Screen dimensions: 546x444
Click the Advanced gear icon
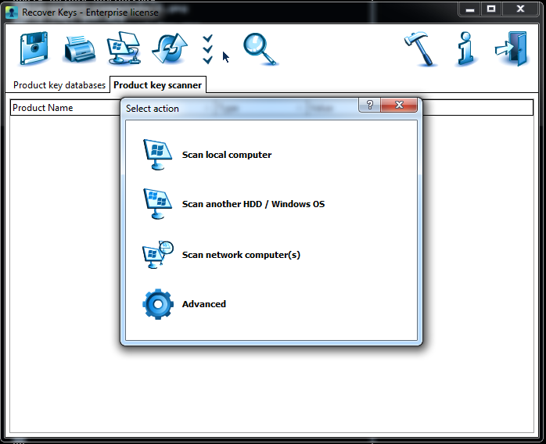click(158, 304)
